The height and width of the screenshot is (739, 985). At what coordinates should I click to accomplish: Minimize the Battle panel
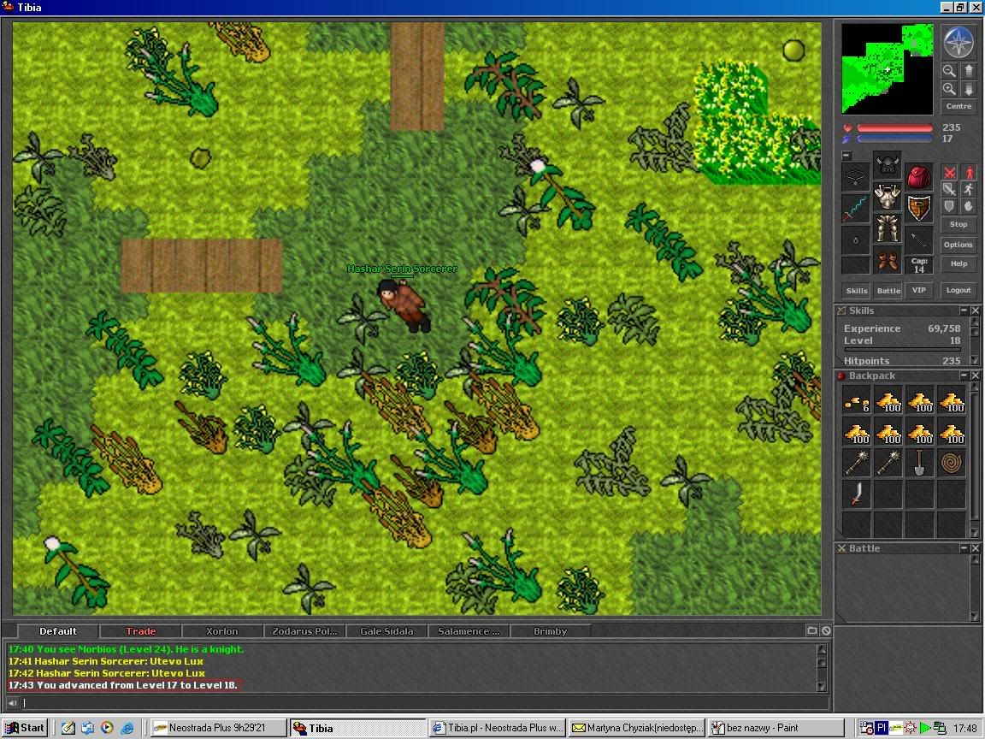point(964,548)
